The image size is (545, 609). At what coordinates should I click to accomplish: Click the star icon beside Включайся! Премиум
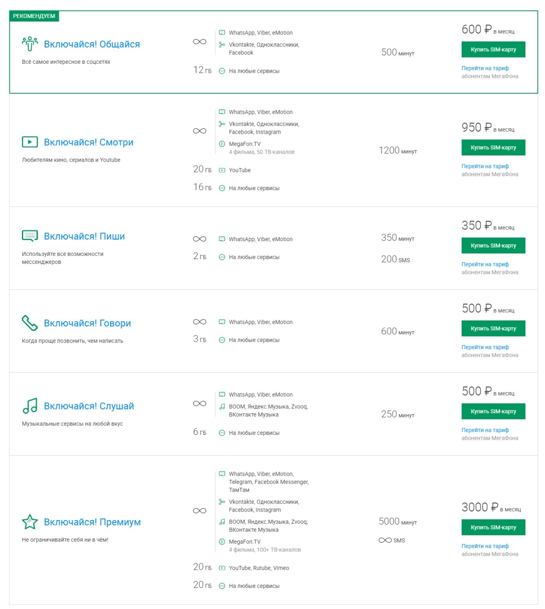coord(30,522)
